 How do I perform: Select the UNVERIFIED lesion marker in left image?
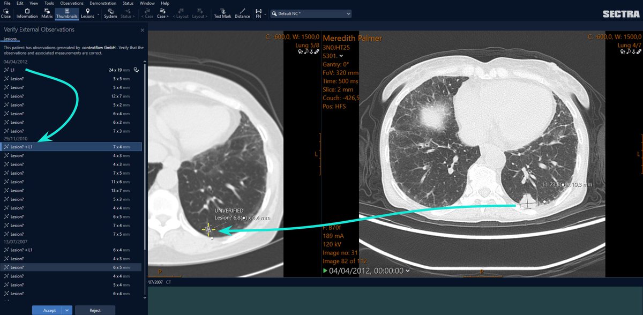click(x=208, y=229)
